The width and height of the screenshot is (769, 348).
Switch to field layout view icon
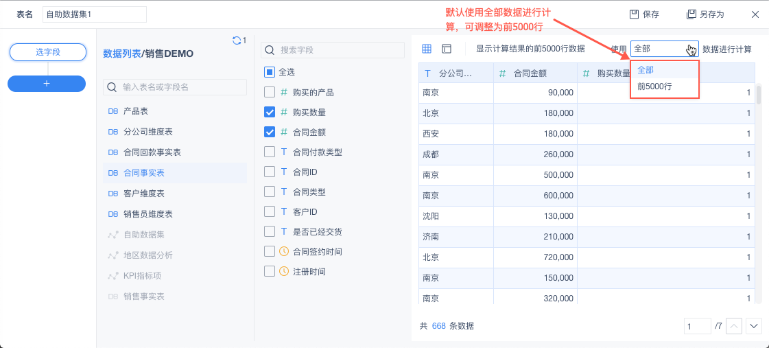point(447,49)
